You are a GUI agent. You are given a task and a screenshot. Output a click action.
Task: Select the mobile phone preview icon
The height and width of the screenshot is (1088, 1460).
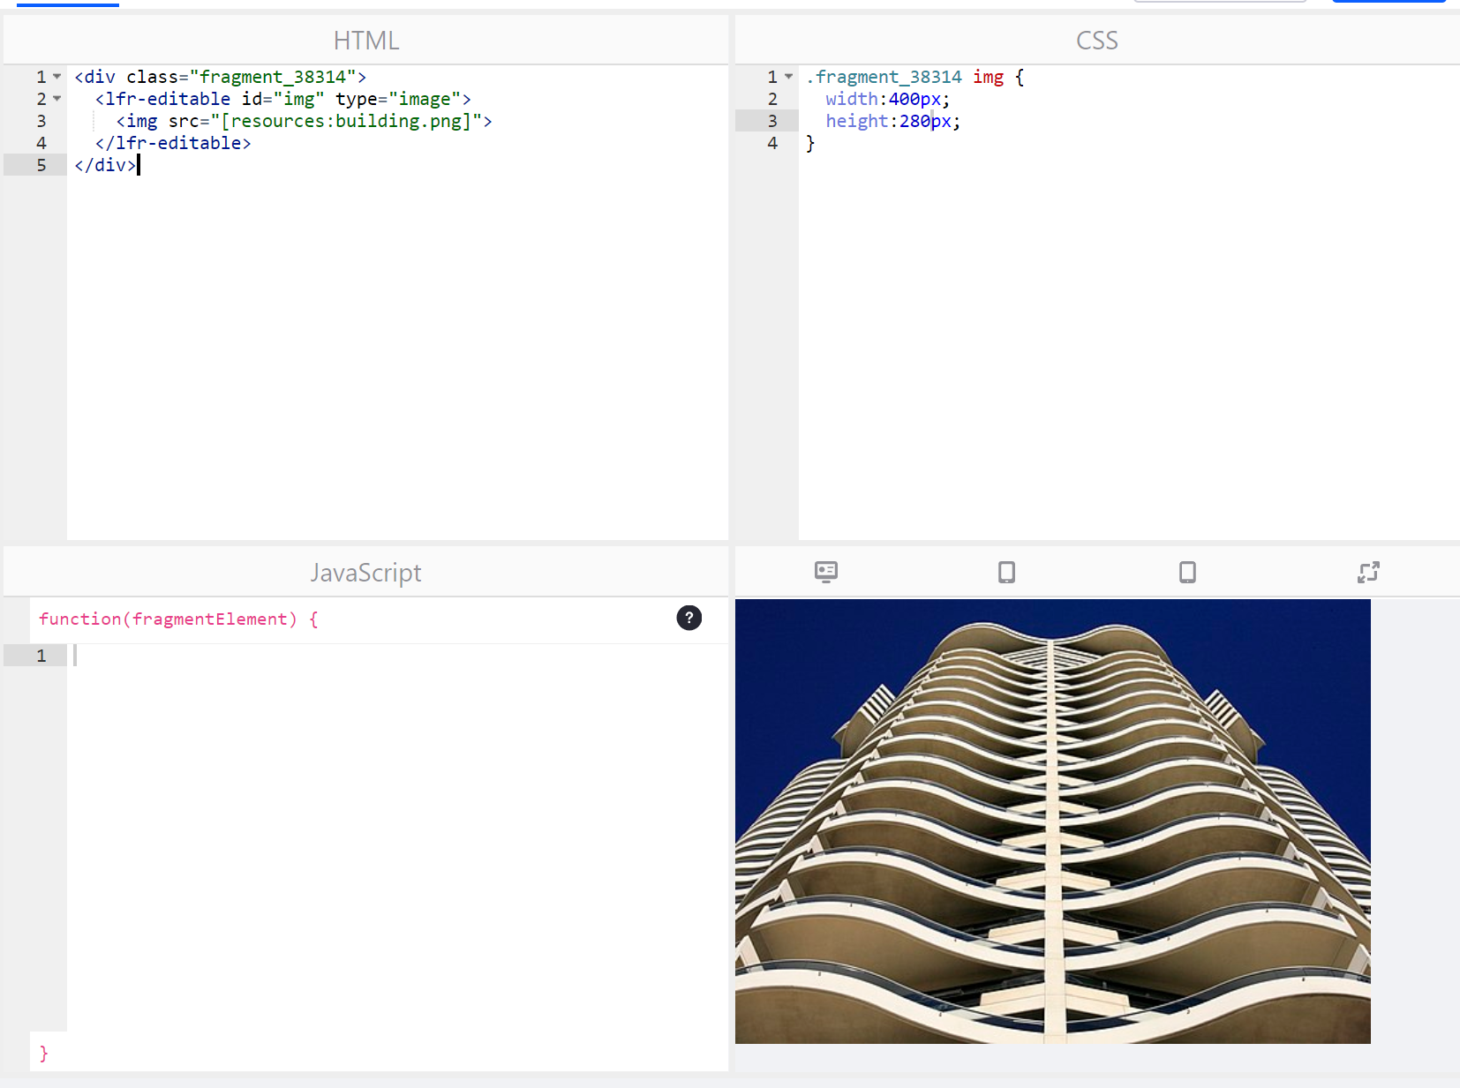tap(1187, 572)
